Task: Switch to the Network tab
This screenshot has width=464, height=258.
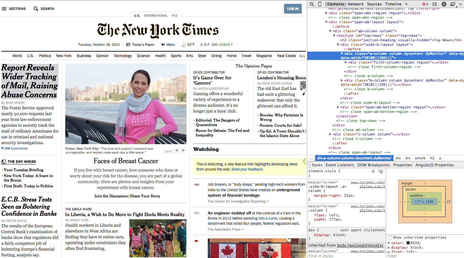Action: [x=355, y=4]
